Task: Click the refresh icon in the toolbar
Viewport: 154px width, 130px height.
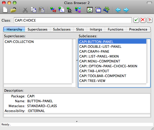Action: tap(90, 10)
